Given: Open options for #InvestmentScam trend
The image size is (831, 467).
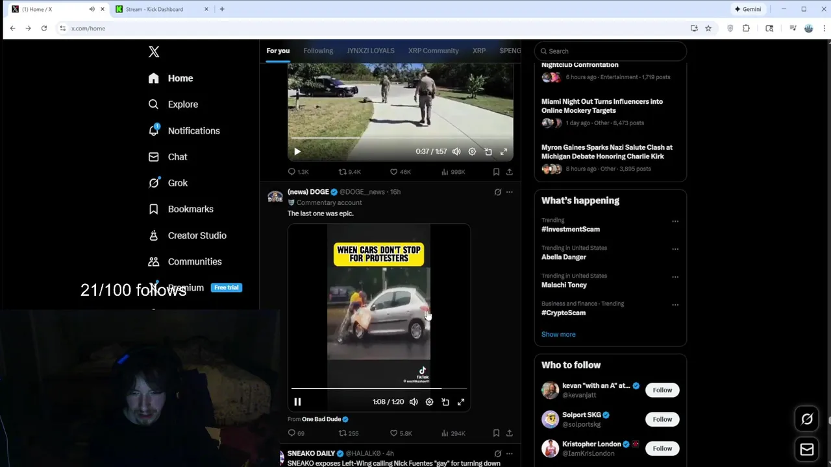Looking at the screenshot, I should (675, 221).
